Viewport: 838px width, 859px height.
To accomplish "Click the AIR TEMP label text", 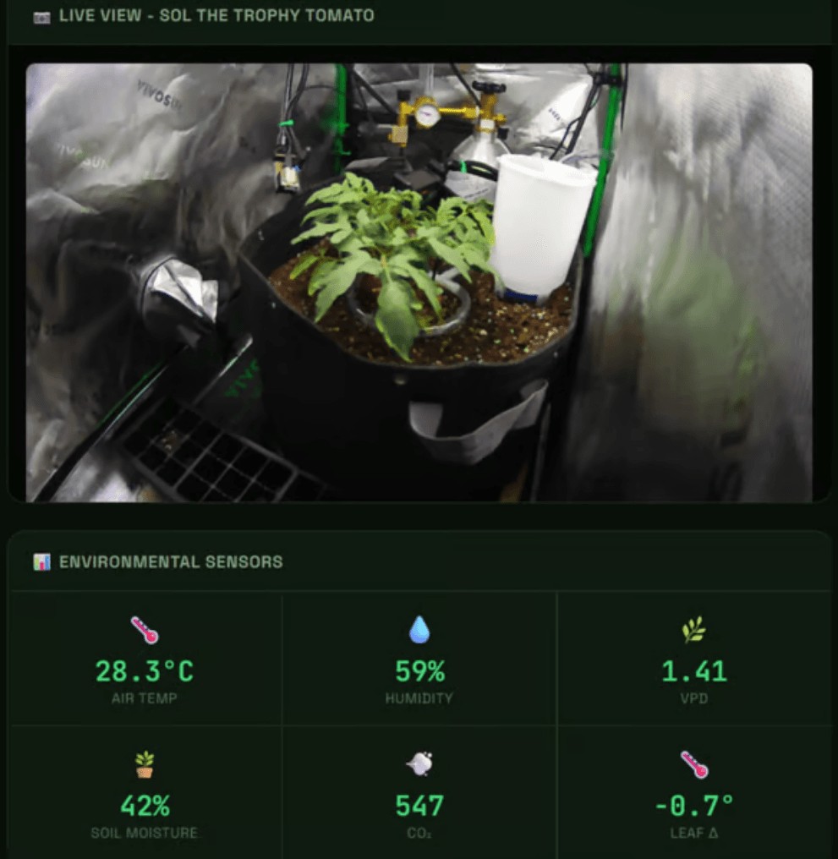I will pyautogui.click(x=145, y=698).
